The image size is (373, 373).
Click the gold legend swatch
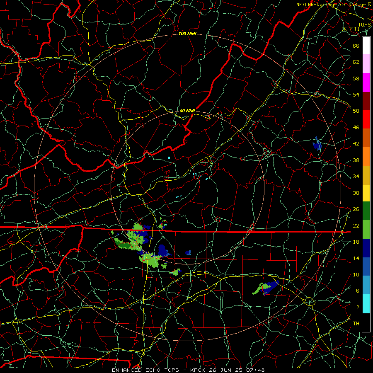(x=366, y=175)
